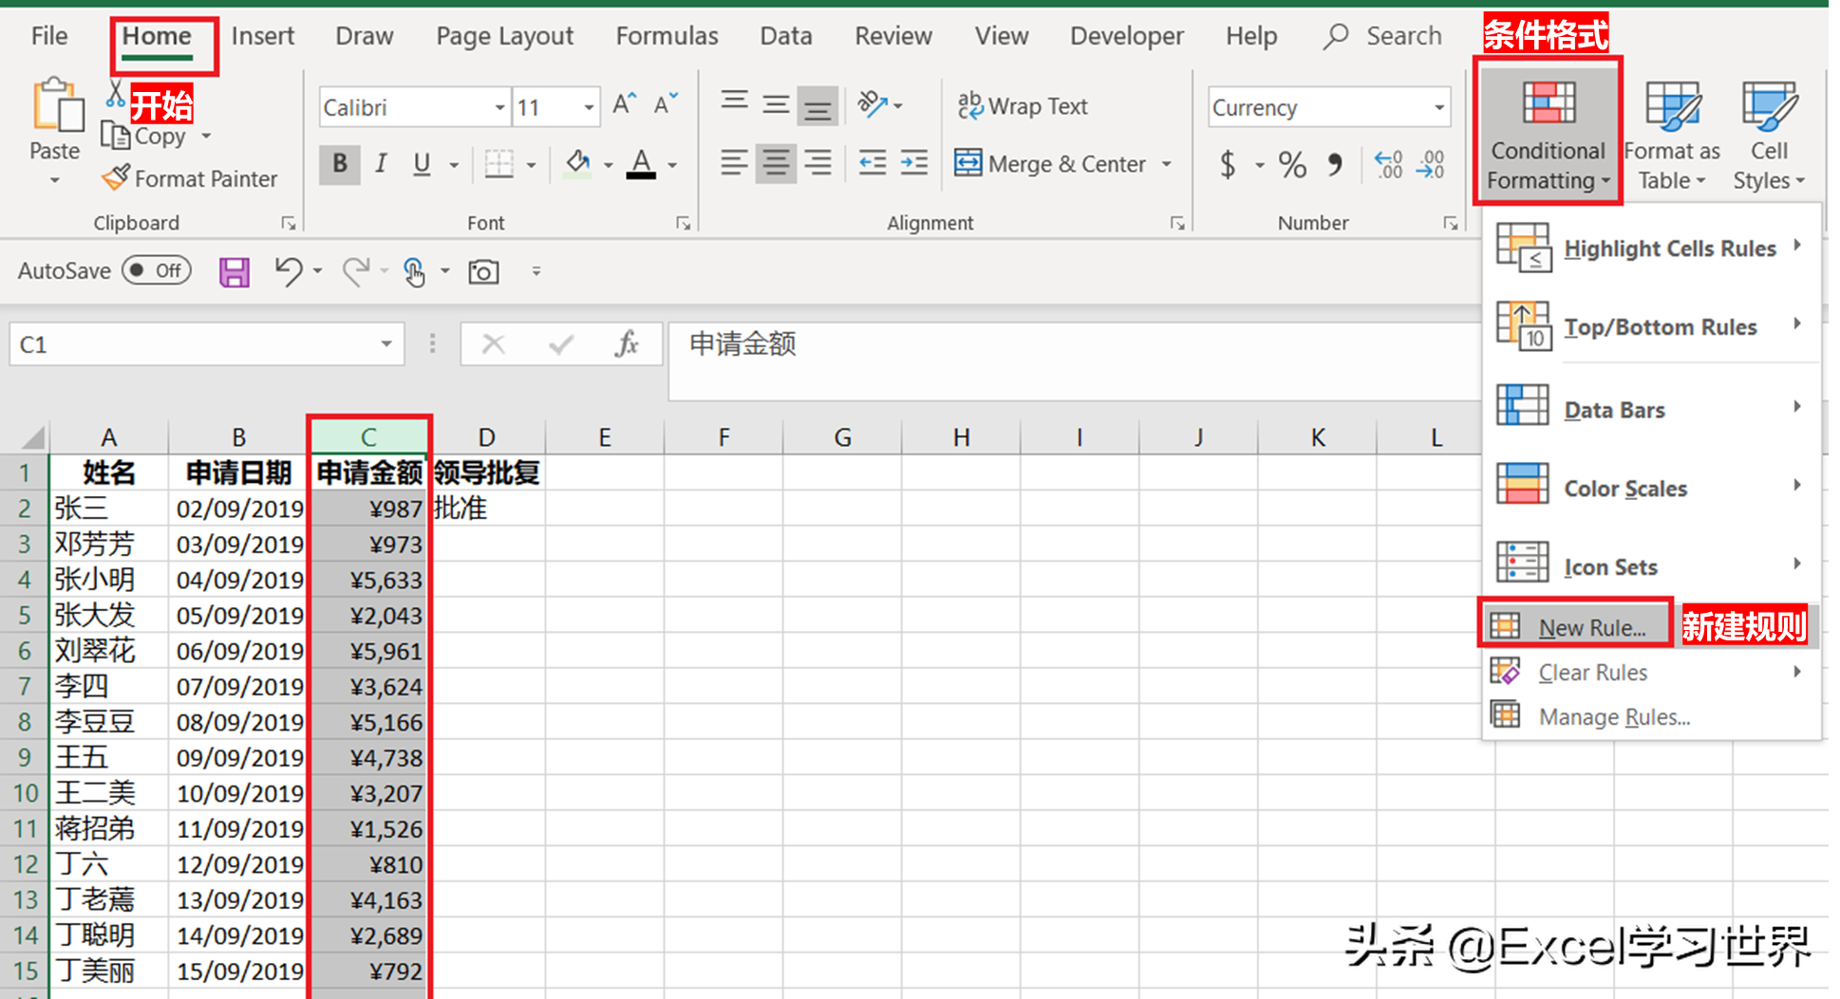1840x999 pixels.
Task: Increase font size with larger A
Action: [624, 104]
